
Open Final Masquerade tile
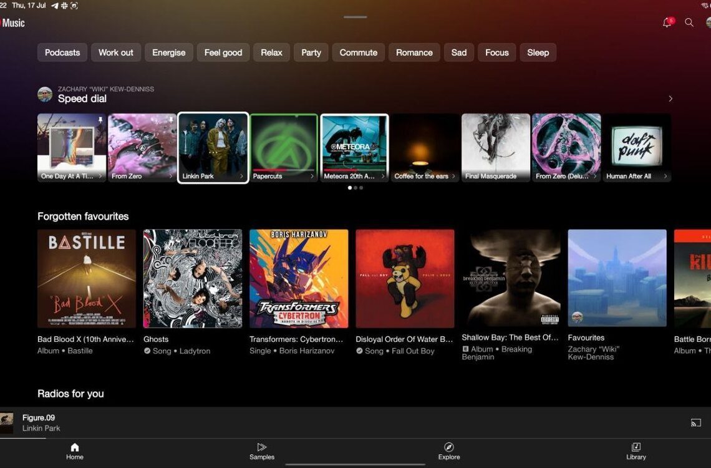click(496, 148)
